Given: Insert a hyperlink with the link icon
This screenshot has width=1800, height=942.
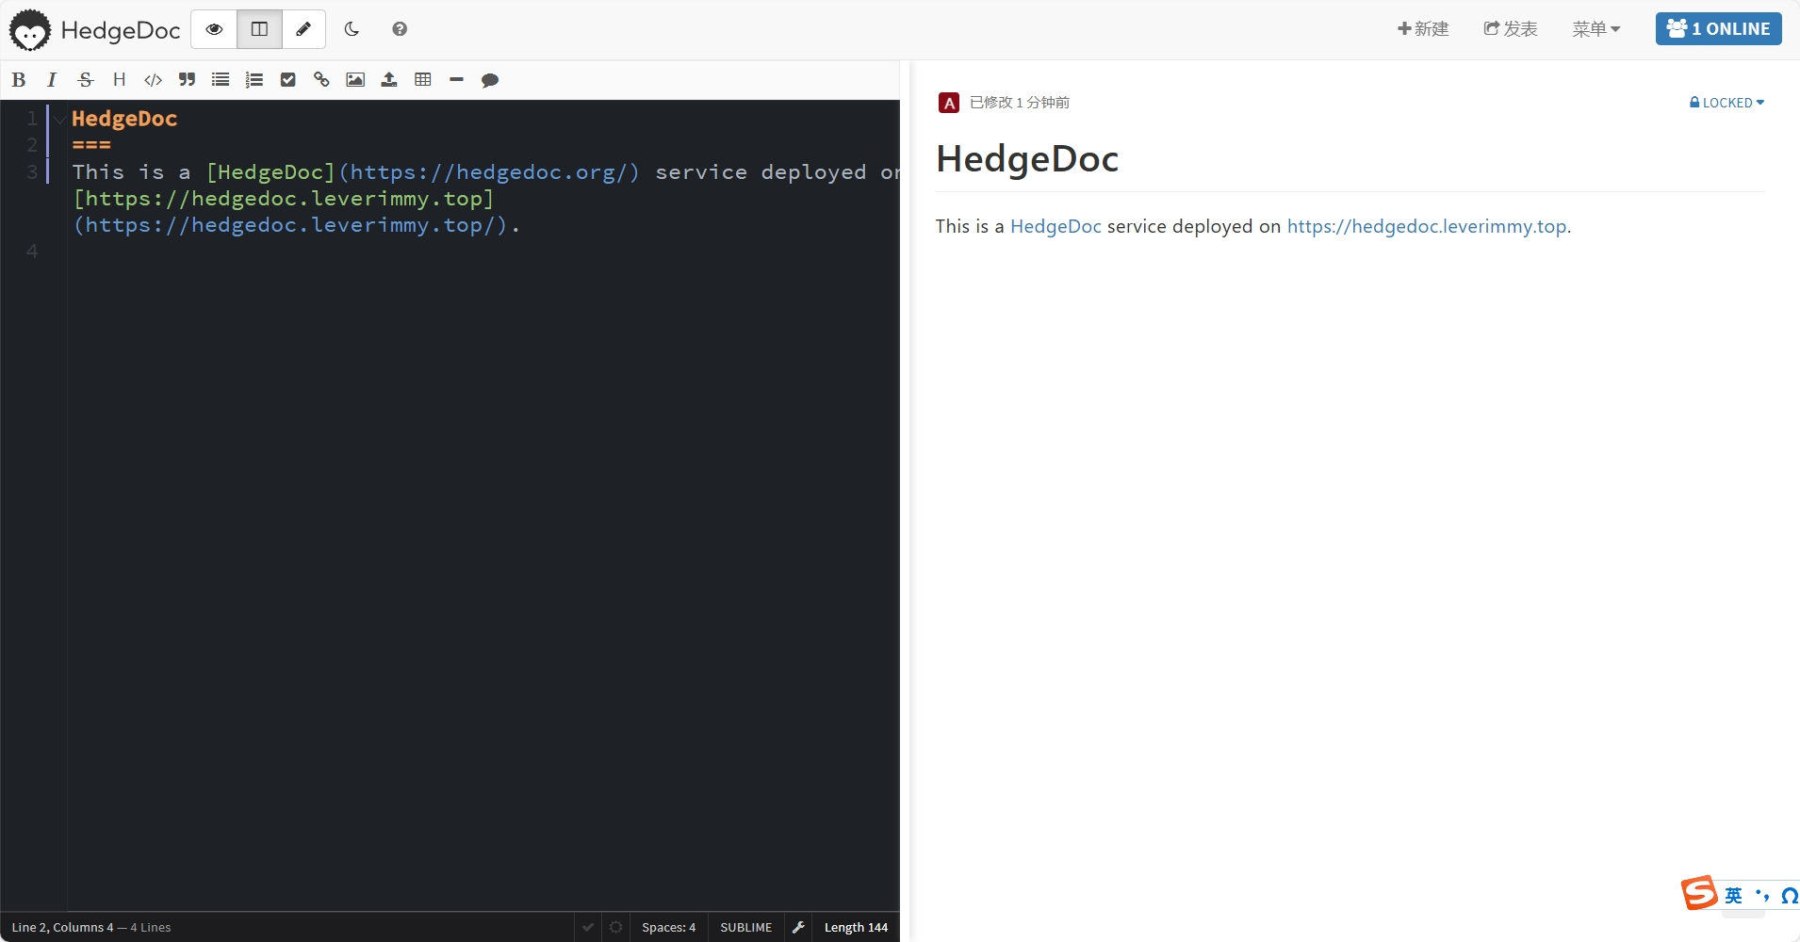Looking at the screenshot, I should (x=321, y=80).
